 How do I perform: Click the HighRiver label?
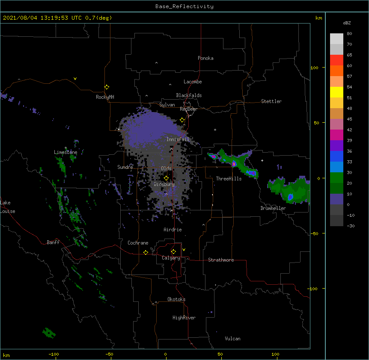pyautogui.click(x=184, y=318)
